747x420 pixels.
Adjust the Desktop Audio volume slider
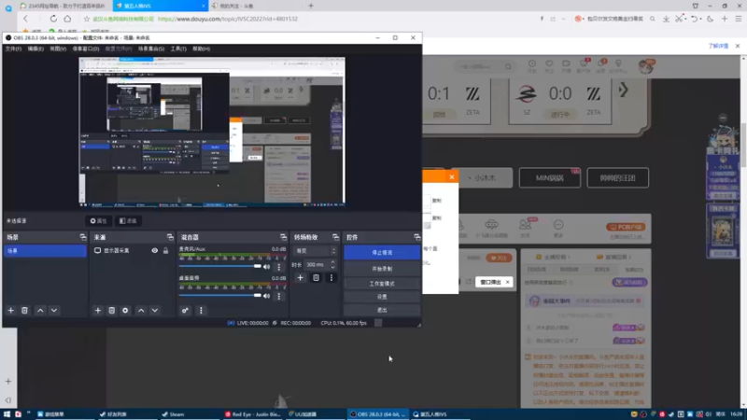pos(220,296)
